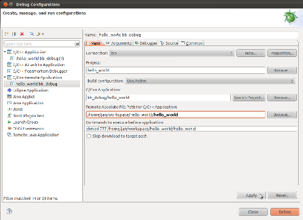Click the Collapse All toolbar icon
The image size is (303, 220).
tap(32, 34)
